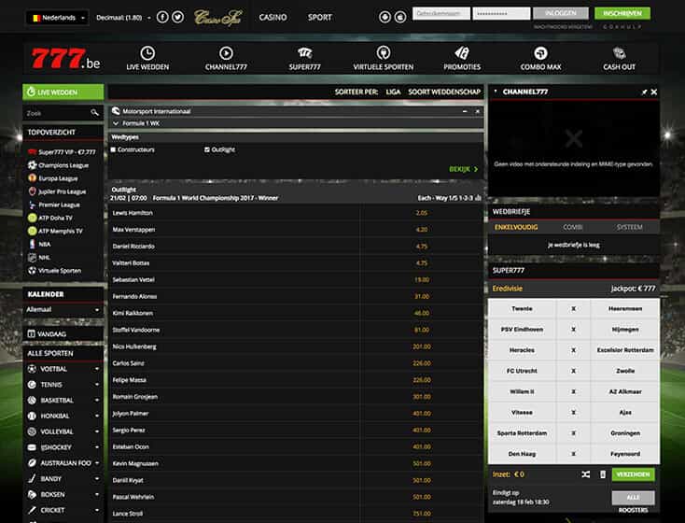Click the NHL logo icon
This screenshot has width=685, height=523.
32,257
